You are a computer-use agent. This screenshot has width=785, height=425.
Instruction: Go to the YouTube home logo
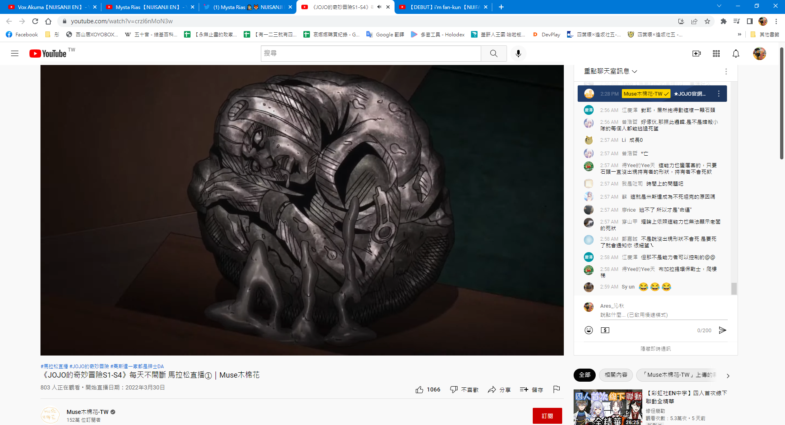[x=48, y=54]
